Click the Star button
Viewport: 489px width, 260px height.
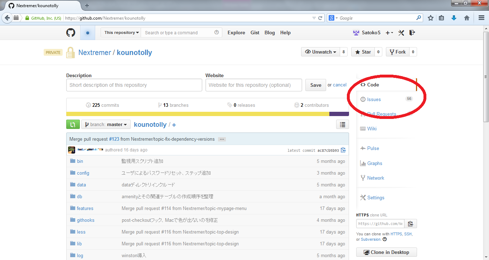pyautogui.click(x=363, y=52)
